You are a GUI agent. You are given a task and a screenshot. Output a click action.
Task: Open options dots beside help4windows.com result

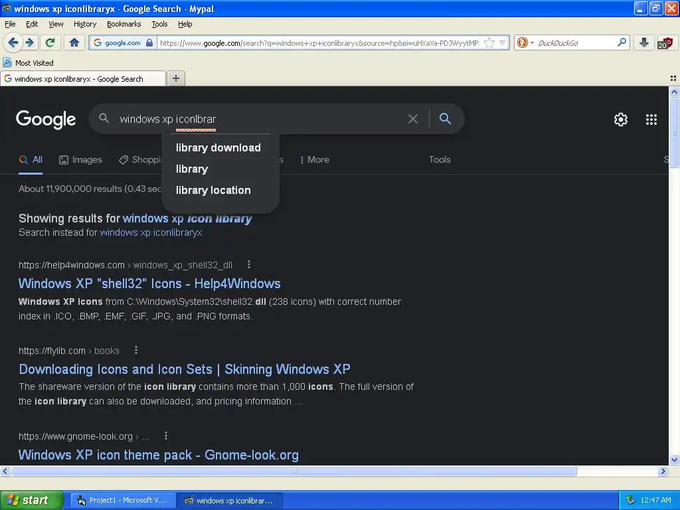[x=249, y=264]
